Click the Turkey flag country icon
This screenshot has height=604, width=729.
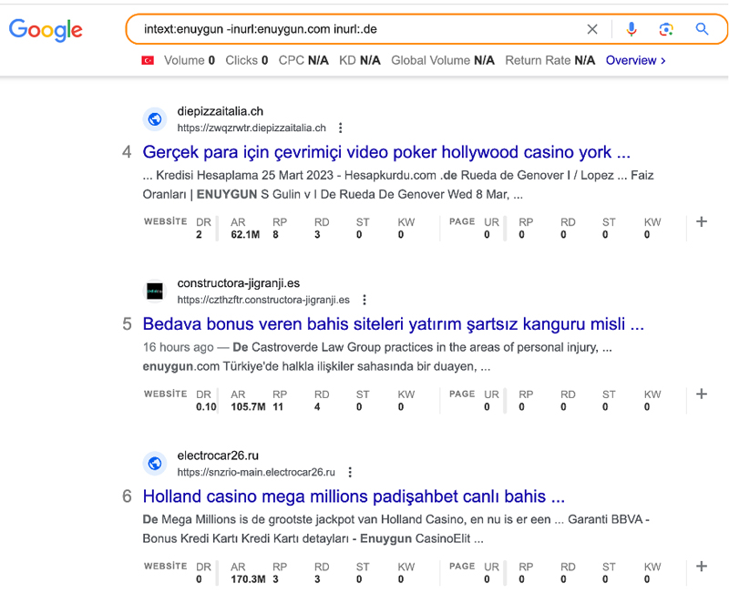tap(148, 60)
